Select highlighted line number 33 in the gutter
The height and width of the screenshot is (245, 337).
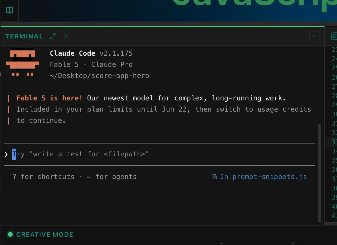[x=334, y=142]
